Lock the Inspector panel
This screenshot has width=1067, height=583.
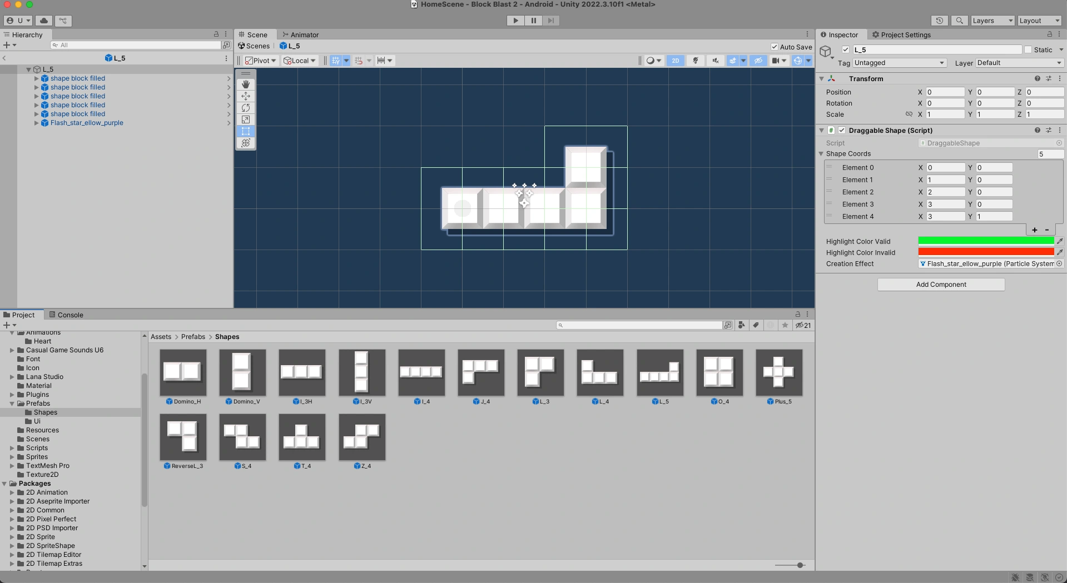pos(1050,34)
